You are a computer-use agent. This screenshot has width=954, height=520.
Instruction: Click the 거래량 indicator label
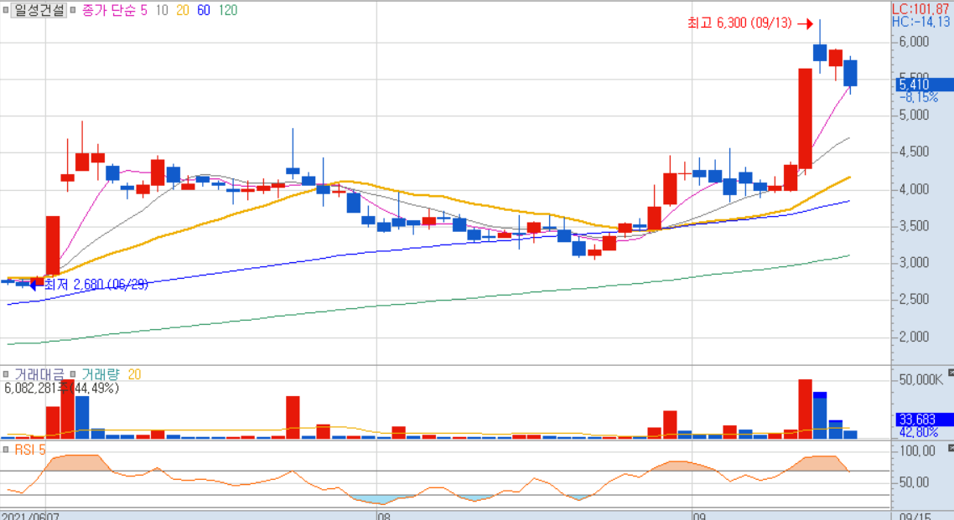(x=101, y=375)
